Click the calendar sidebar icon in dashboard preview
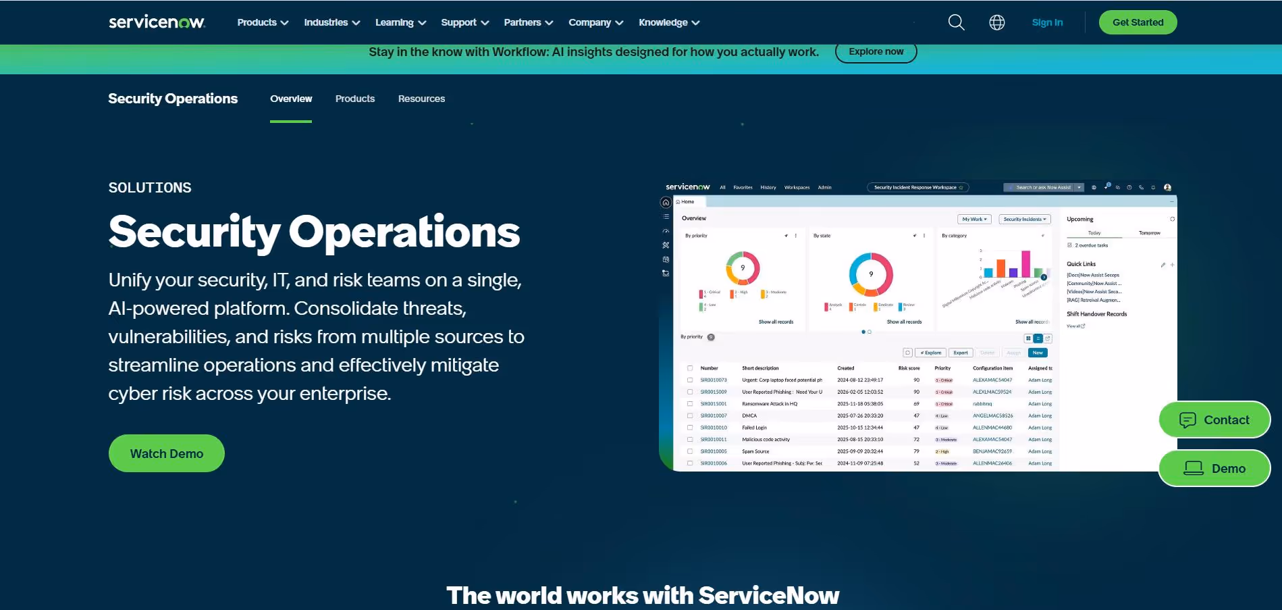This screenshot has width=1282, height=610. (x=666, y=259)
